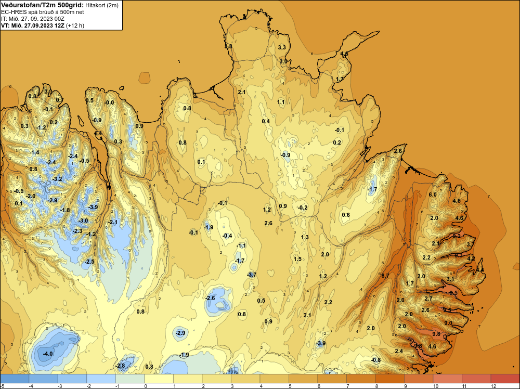Select the 0.6 temperature label
Viewport: 520px width, 389px height.
point(346,215)
